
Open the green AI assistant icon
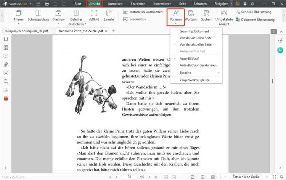(280, 50)
